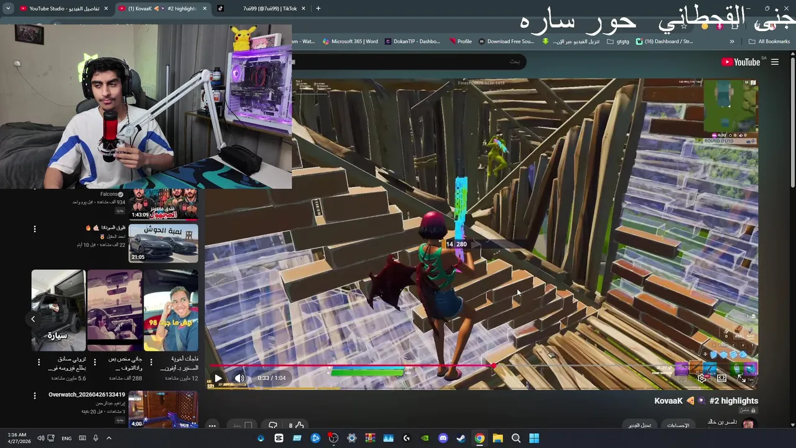Open options for the 5.6 million Short
Viewport: 796px width, 448px height.
pos(39,362)
